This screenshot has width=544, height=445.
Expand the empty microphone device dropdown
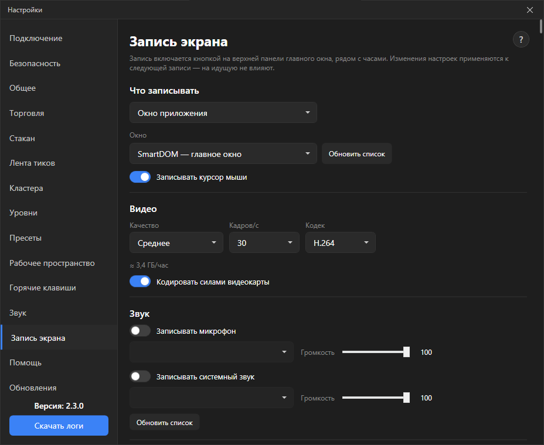211,352
